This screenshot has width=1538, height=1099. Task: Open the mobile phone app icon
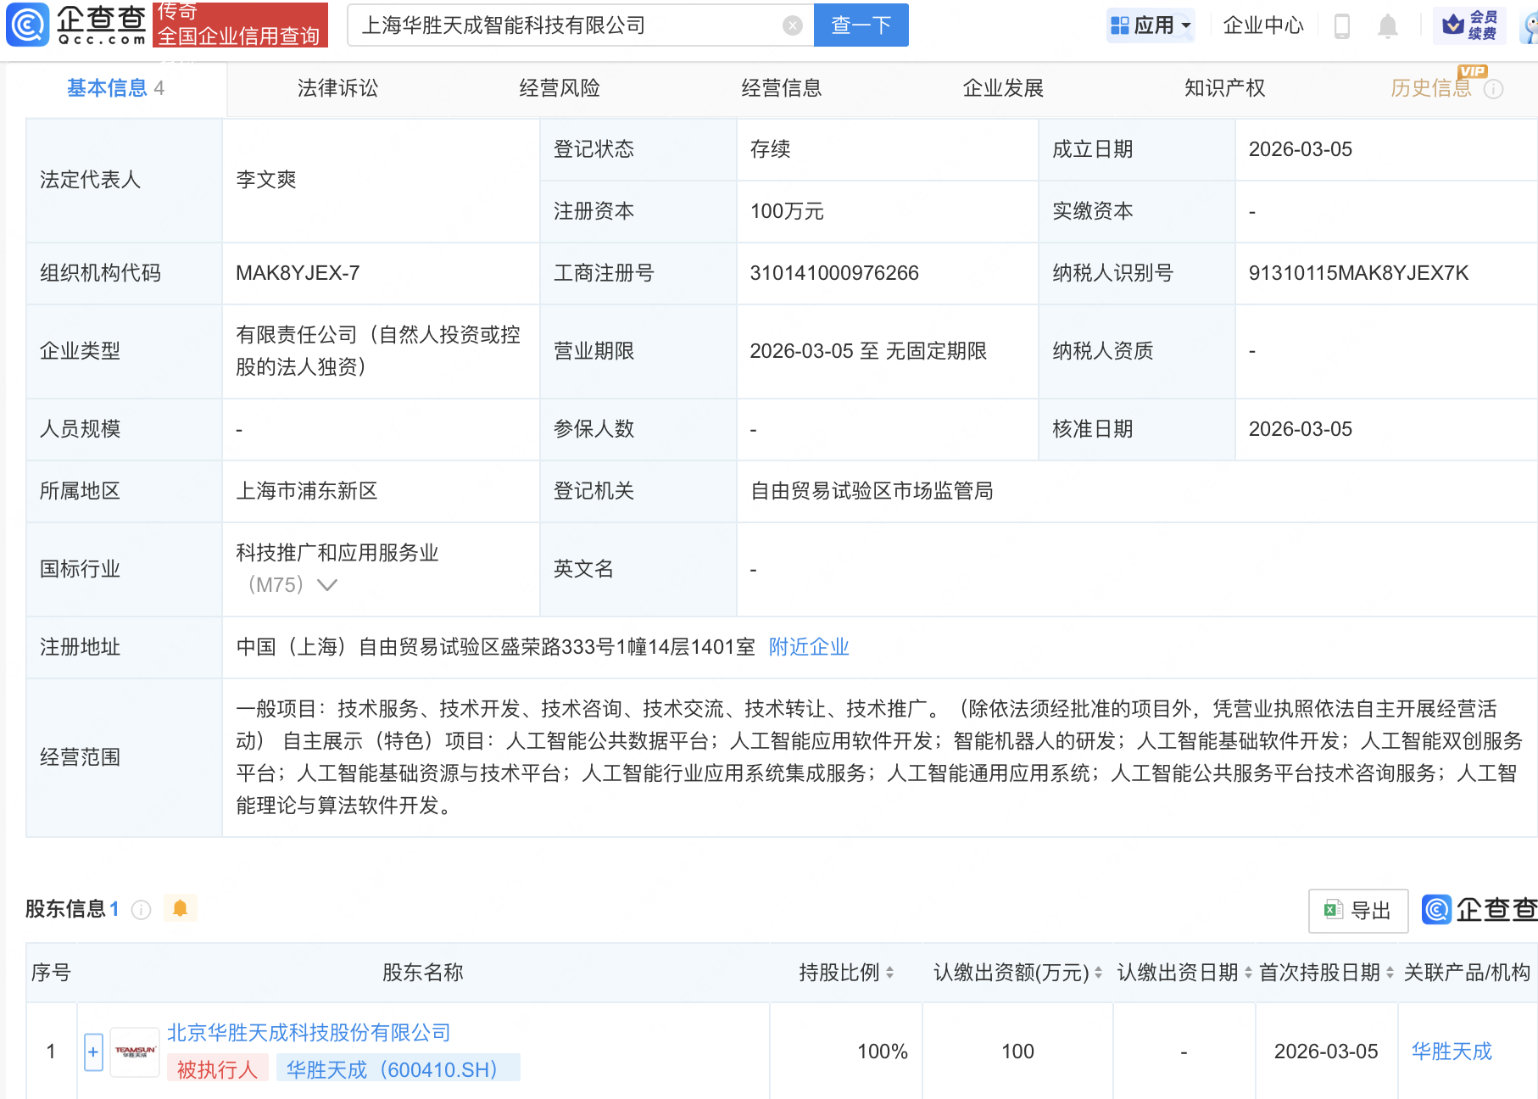tap(1341, 26)
